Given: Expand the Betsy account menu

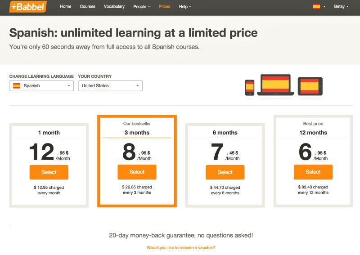Looking at the screenshot, I should [341, 7].
